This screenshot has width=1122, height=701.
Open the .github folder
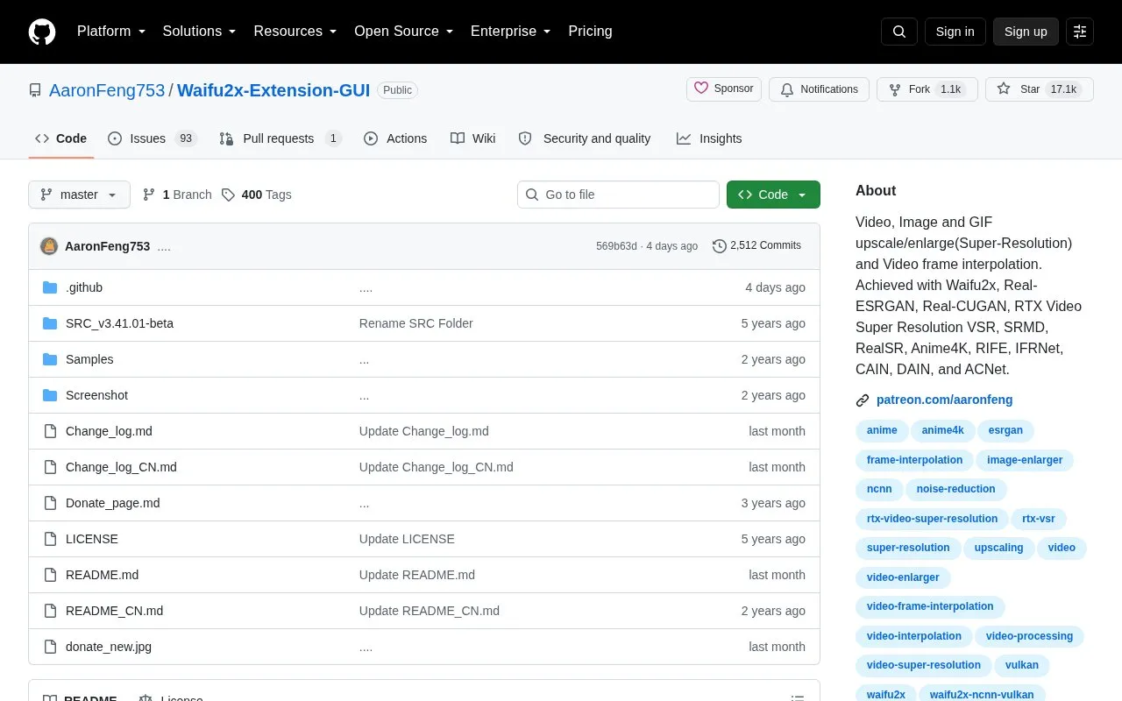tap(84, 287)
